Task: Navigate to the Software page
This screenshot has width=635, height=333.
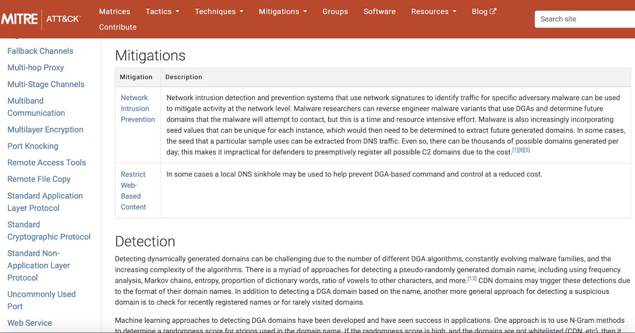Action: tap(379, 11)
